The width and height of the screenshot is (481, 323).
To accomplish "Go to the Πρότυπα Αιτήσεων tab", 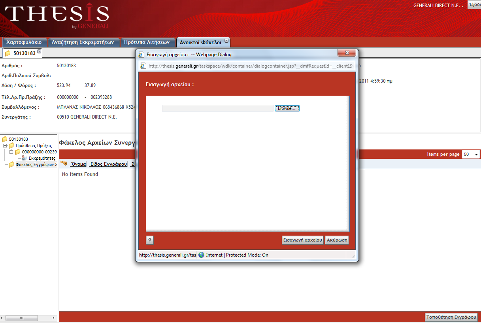I will [x=147, y=42].
